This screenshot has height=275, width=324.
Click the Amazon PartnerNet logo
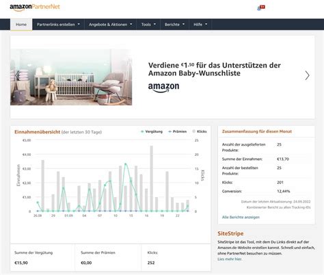35,7
